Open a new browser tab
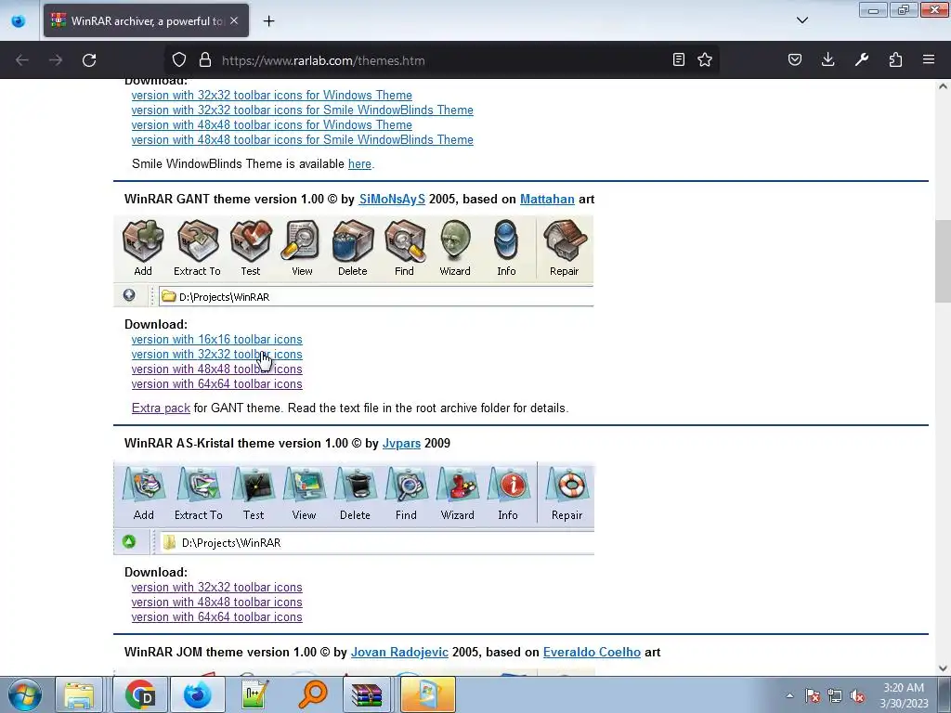 (x=268, y=21)
